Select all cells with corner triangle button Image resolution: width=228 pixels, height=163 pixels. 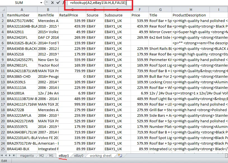coord(3,10)
